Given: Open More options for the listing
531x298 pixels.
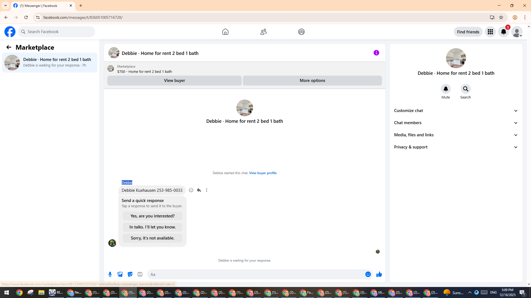Looking at the screenshot, I should tap(312, 81).
